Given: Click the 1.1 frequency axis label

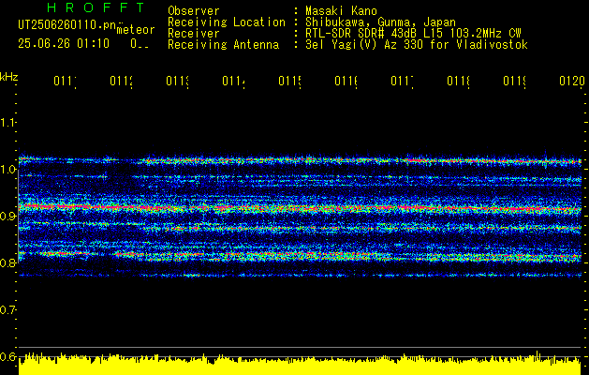Looking at the screenshot, I should pyautogui.click(x=7, y=122).
